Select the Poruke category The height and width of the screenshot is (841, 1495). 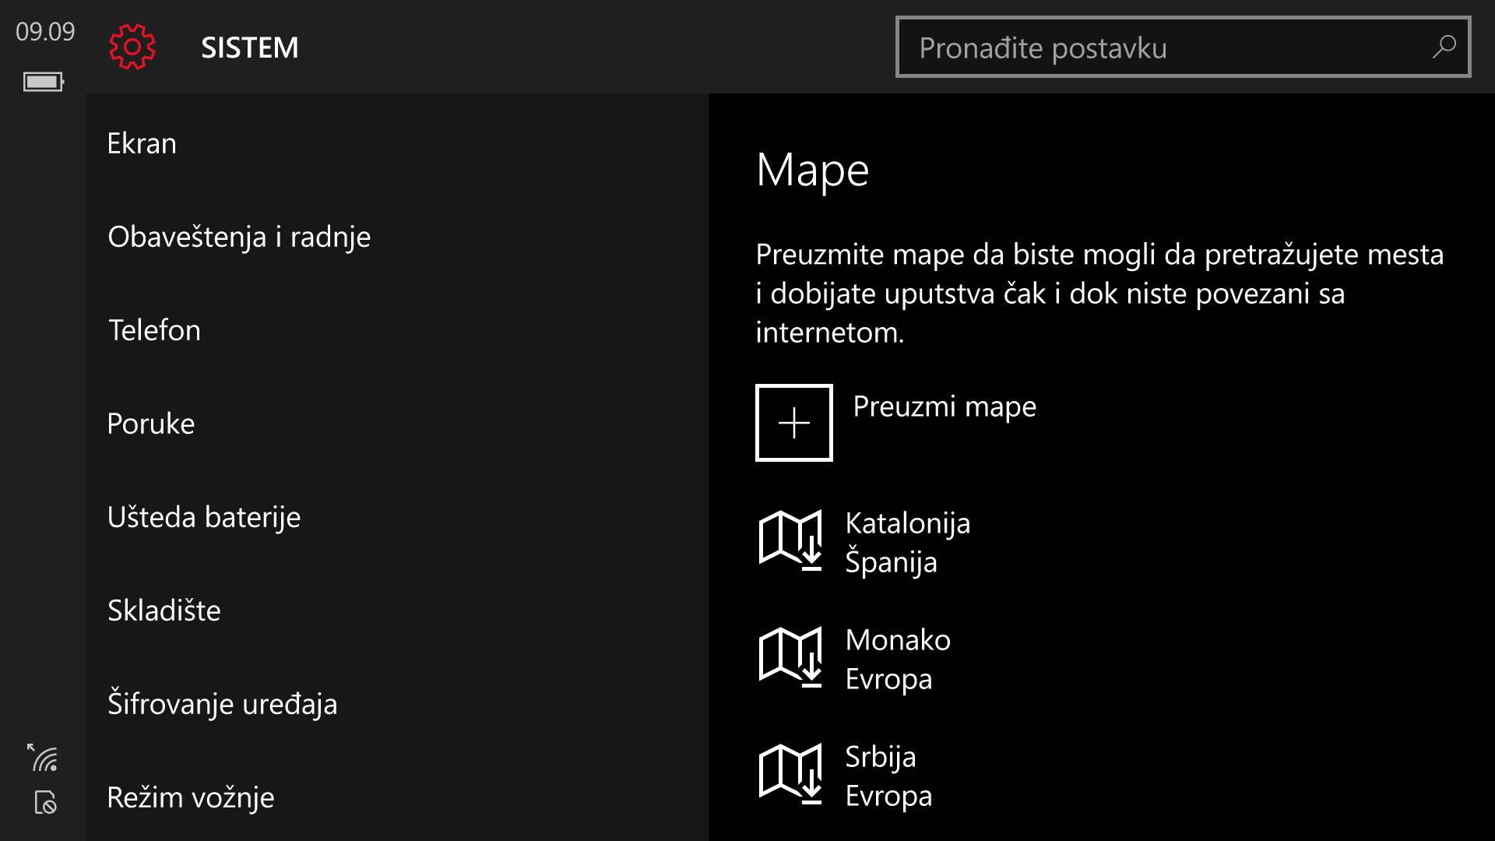[x=151, y=424]
